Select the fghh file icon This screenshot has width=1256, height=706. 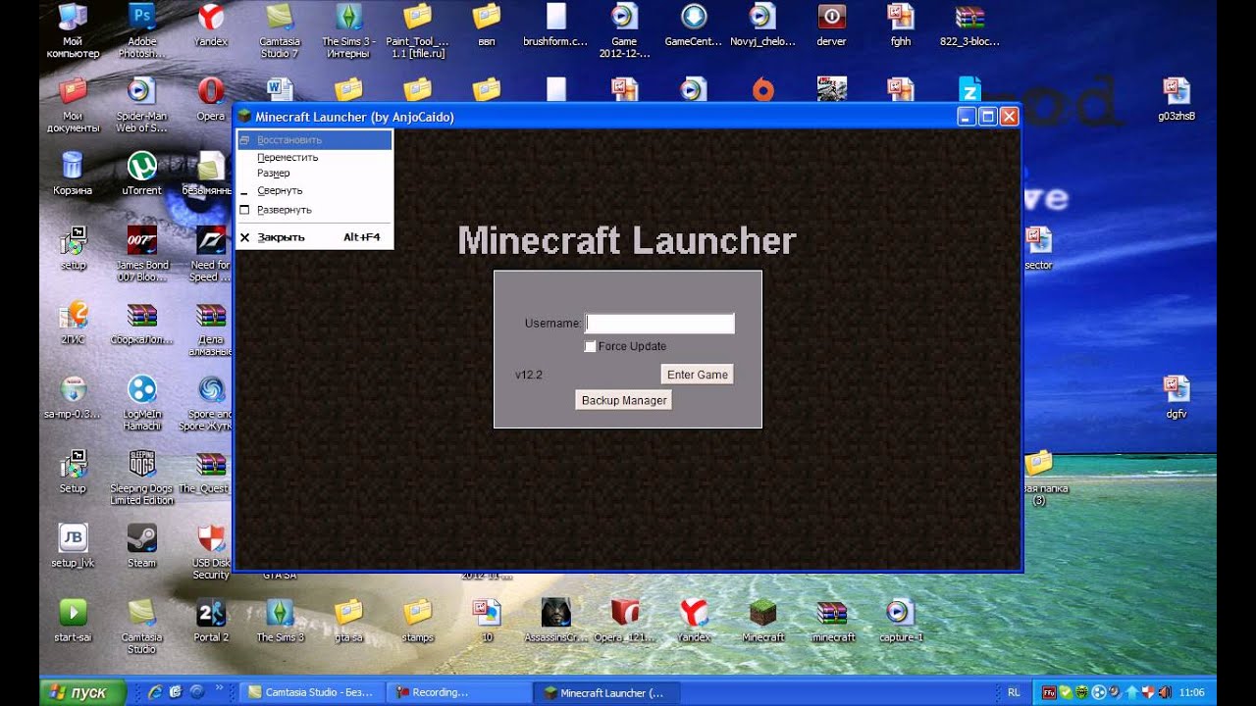[900, 26]
